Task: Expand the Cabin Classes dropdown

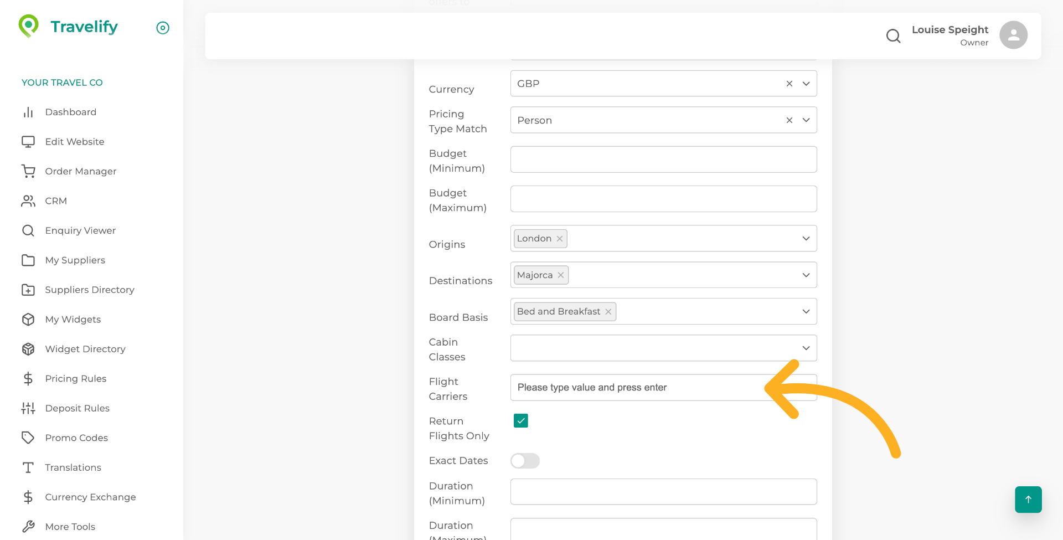Action: [806, 348]
